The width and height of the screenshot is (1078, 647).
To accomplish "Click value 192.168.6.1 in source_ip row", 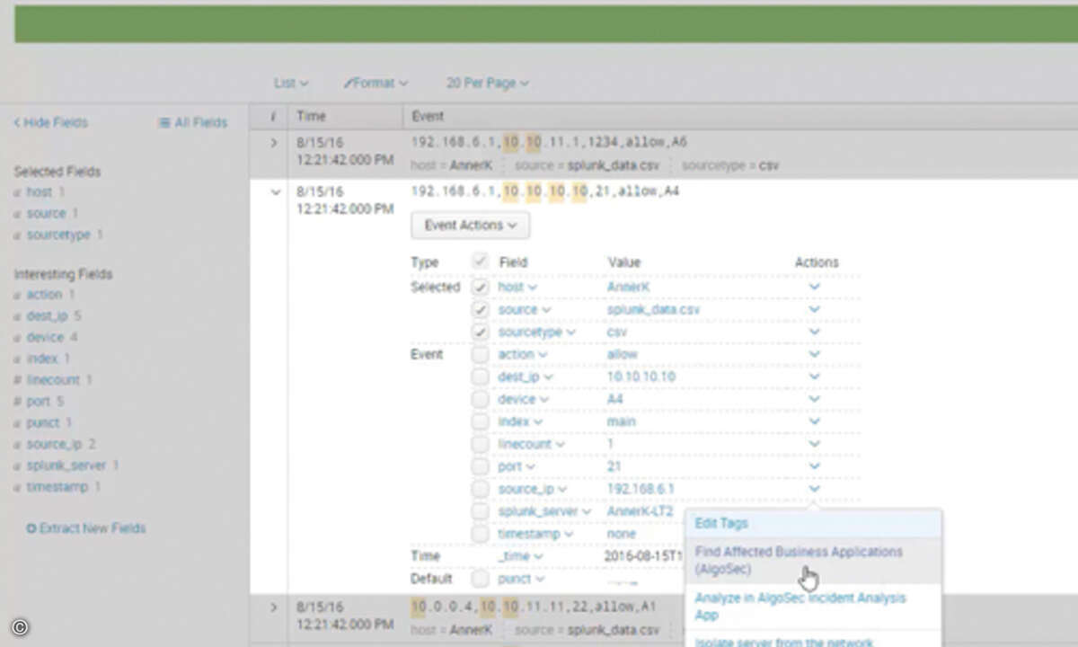I will pyautogui.click(x=641, y=489).
